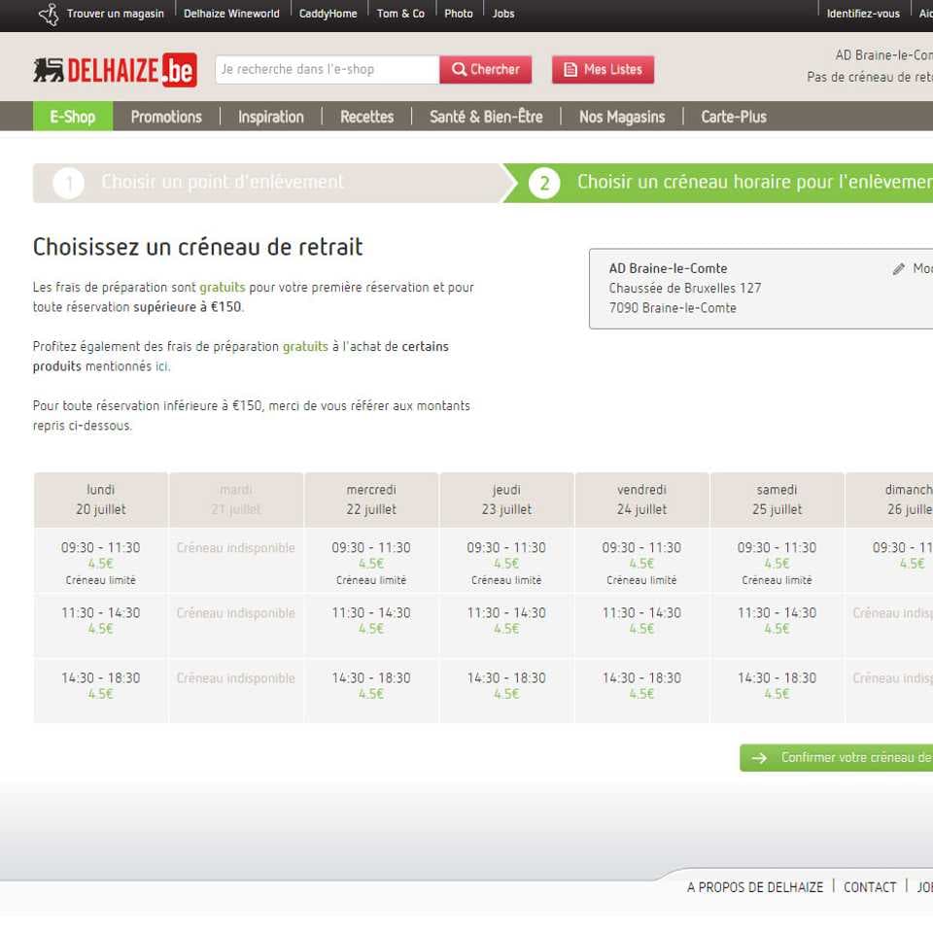The height and width of the screenshot is (933, 933).
Task: Follow the 'ici' link for listed products
Action: [x=162, y=366]
